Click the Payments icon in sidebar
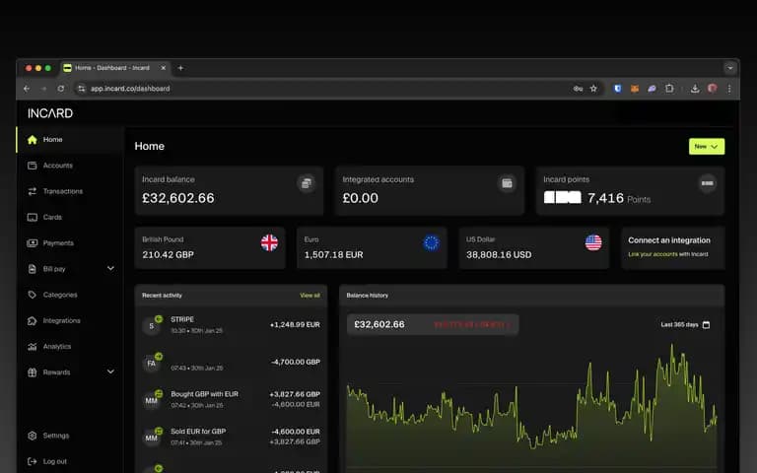The width and height of the screenshot is (757, 473). coord(33,242)
